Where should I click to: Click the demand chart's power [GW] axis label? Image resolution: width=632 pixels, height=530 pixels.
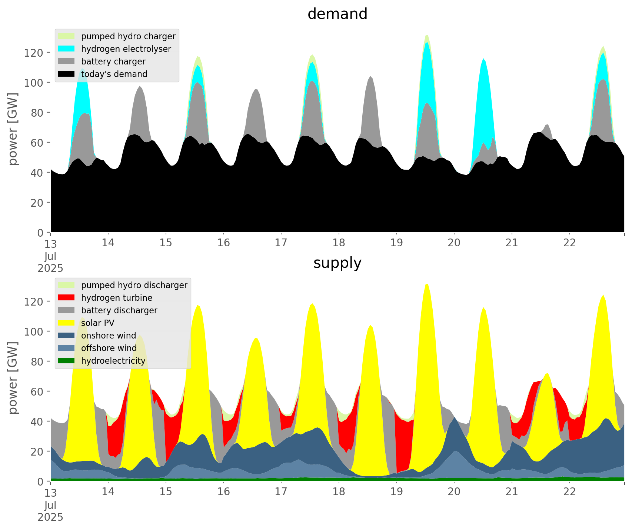(x=13, y=129)
